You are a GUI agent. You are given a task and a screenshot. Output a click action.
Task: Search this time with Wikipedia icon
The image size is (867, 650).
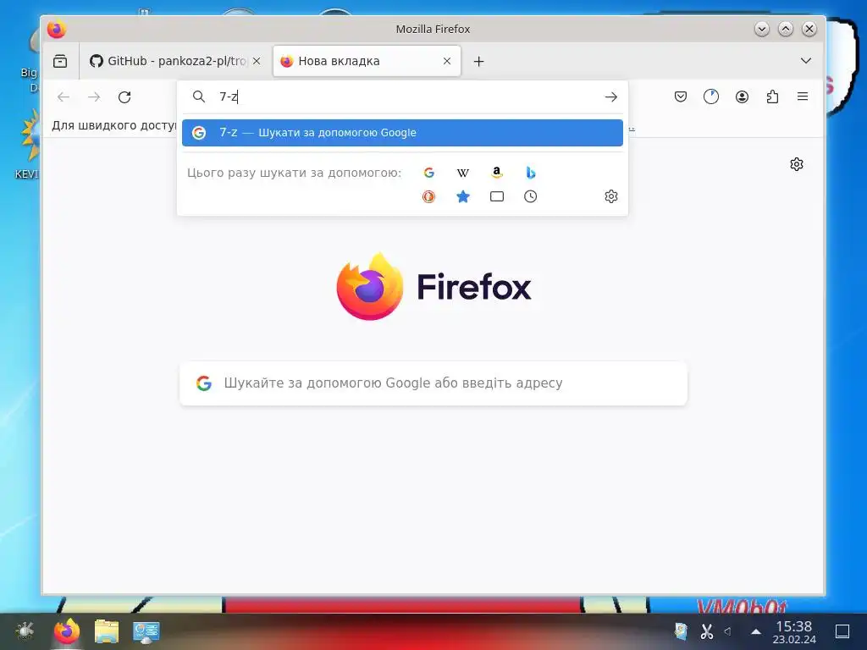[463, 173]
